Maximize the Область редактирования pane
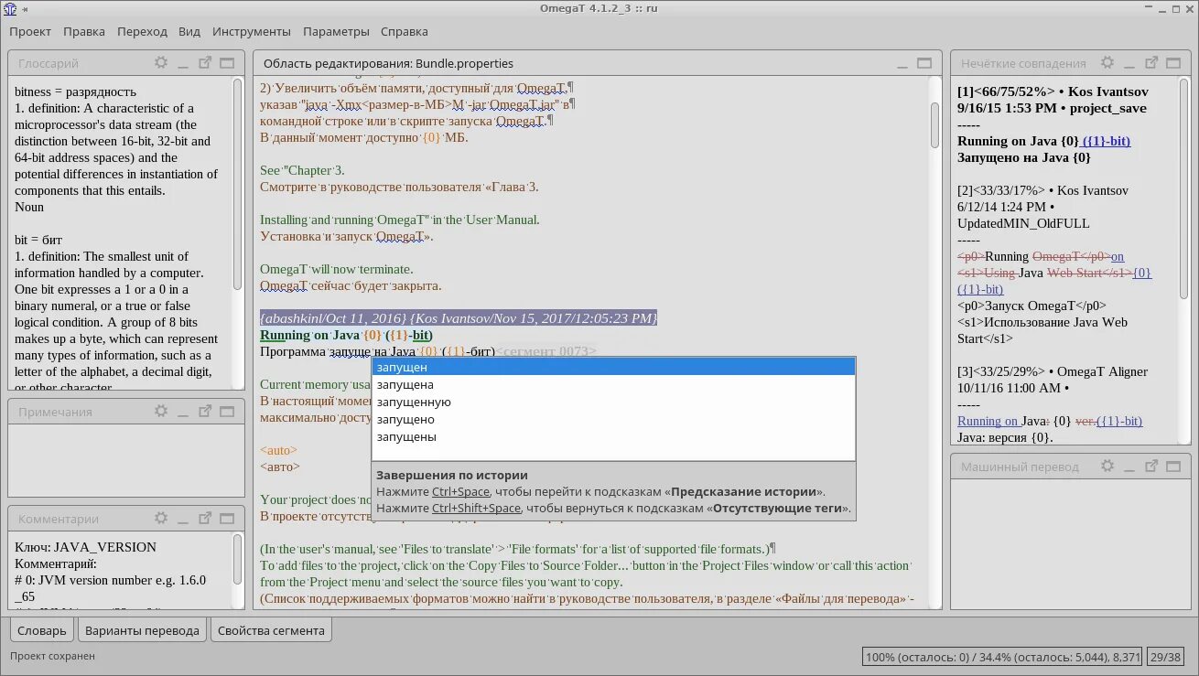Screen dimensions: 1199x676 coord(924,63)
